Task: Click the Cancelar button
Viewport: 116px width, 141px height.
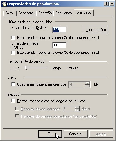Action: (76, 134)
